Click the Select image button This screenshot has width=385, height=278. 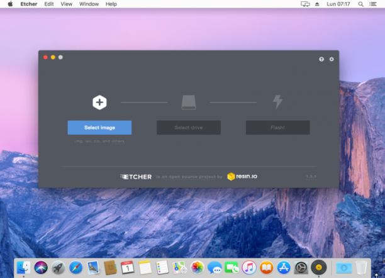(x=99, y=128)
